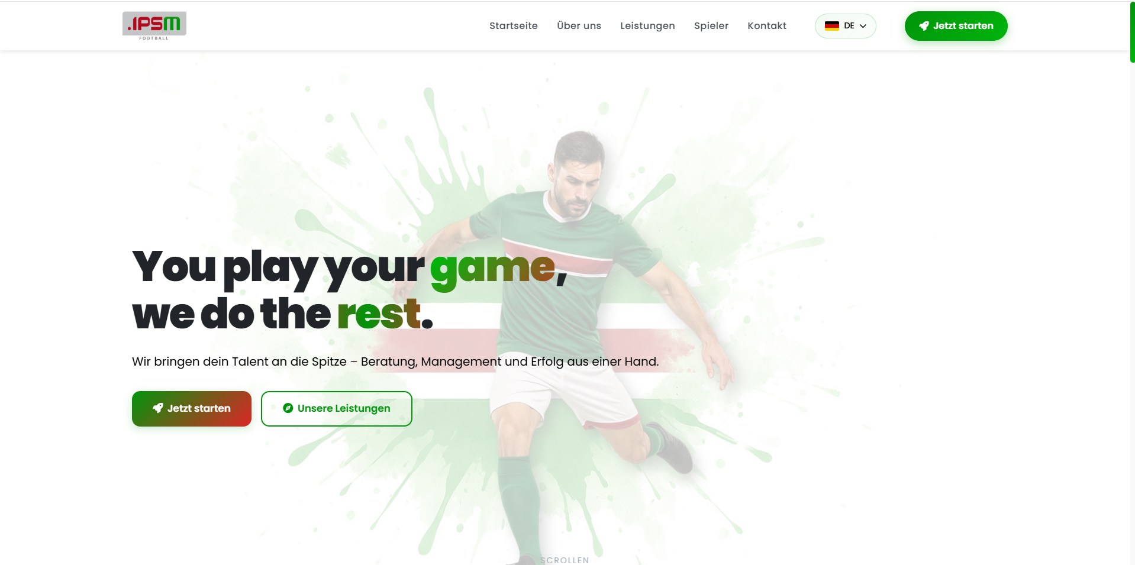Click the SCROLLEN indicator at bottom

[565, 560]
